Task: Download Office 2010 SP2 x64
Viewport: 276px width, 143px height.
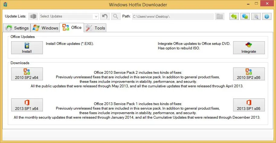Action: point(27,74)
